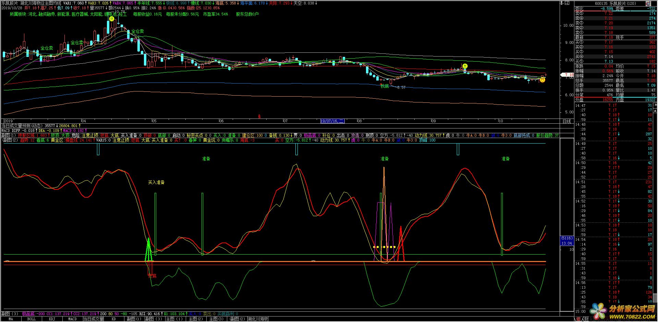Click the red dollar marker on the date axis
The width and height of the screenshot is (658, 322).
259,116
